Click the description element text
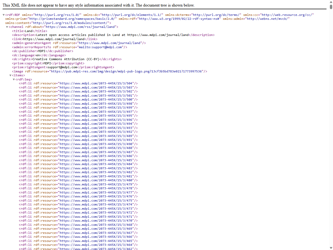 [113, 35]
